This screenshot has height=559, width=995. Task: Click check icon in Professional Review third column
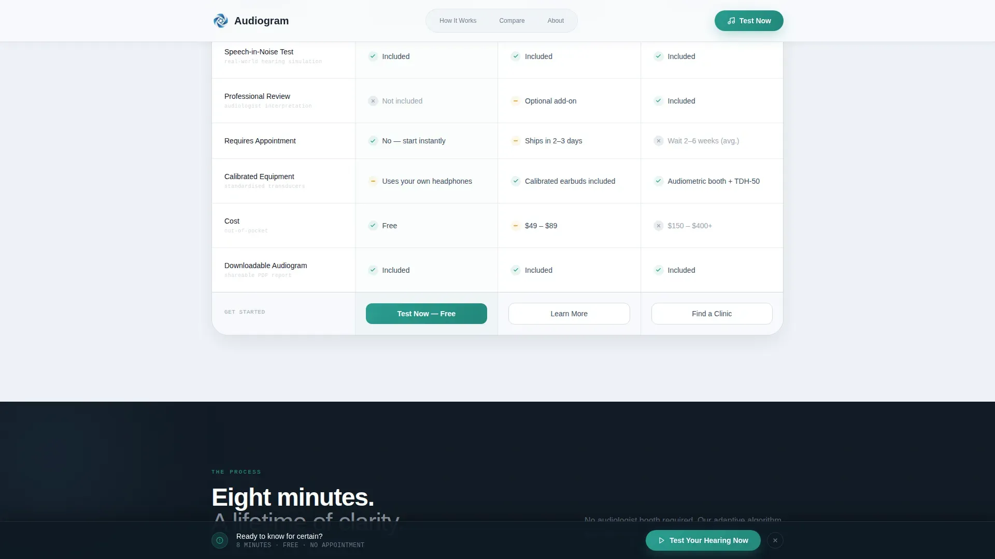pos(659,101)
